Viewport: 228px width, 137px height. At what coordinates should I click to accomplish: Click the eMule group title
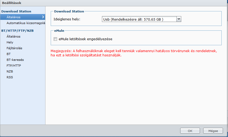59,31
